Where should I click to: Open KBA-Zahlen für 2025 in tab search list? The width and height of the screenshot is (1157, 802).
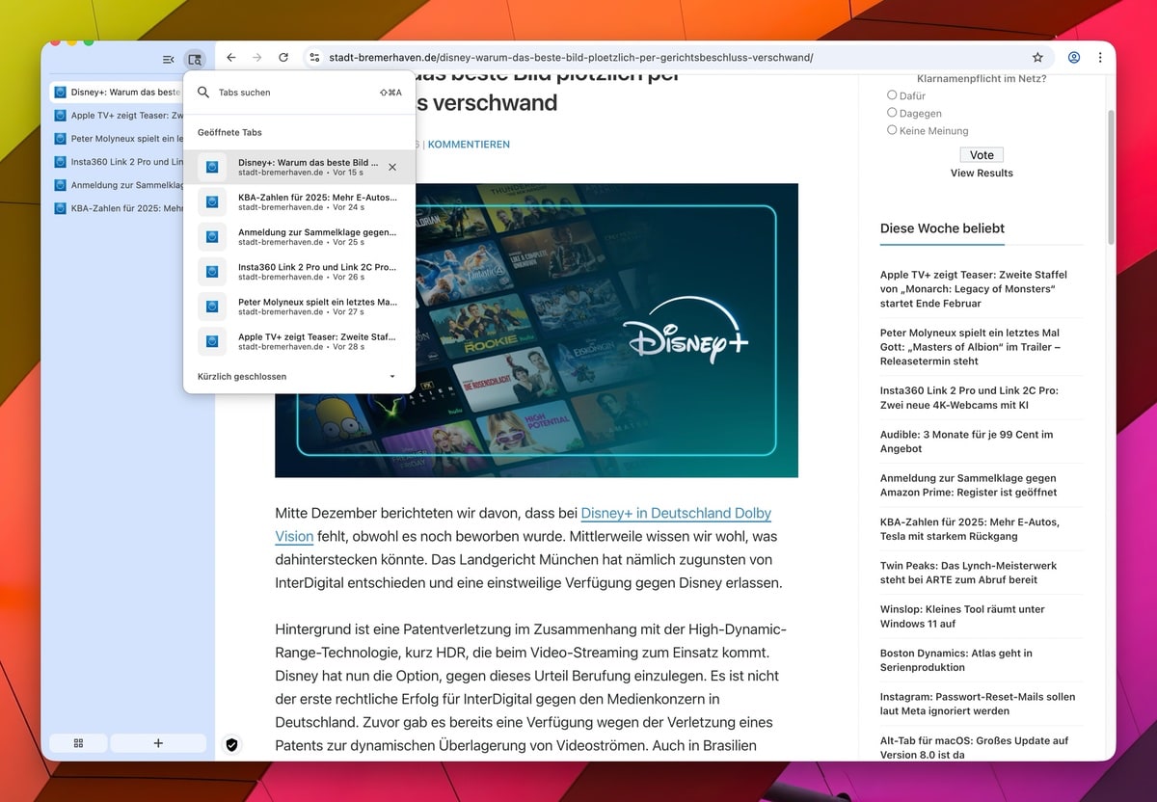click(x=299, y=201)
